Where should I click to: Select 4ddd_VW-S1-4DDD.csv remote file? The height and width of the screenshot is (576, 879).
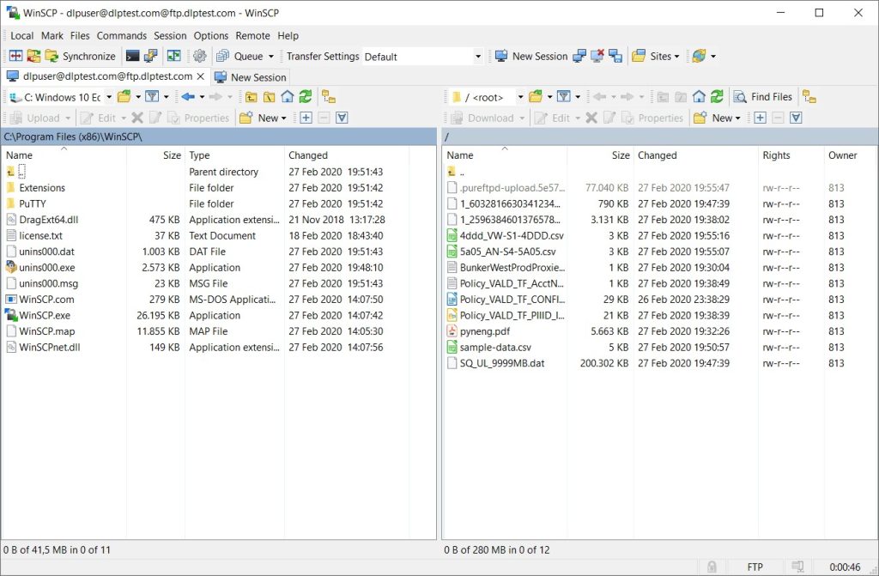[512, 235]
